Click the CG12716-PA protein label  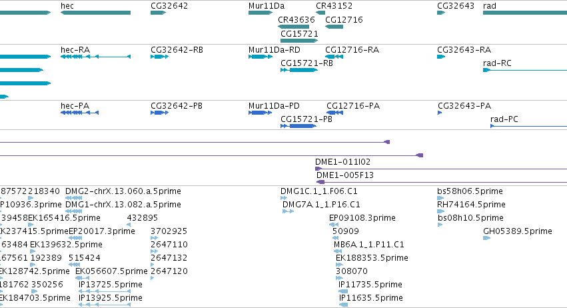click(x=353, y=106)
